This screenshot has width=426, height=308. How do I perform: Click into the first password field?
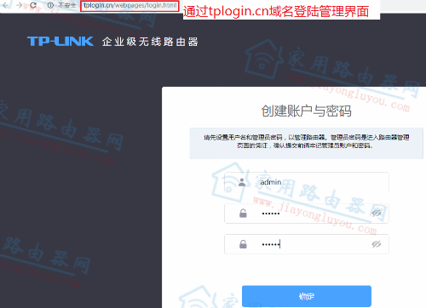(x=307, y=214)
